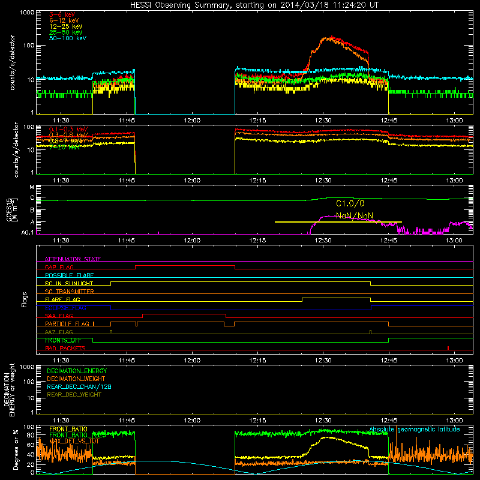Select the FLARE_FLAG label
The width and height of the screenshot is (480, 480).
(x=62, y=299)
